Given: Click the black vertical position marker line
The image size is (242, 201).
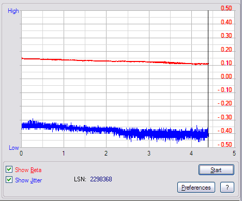Looking at the screenshot, I should click(208, 79).
